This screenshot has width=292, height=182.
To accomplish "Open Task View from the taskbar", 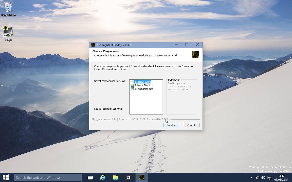I will click(x=90, y=177).
